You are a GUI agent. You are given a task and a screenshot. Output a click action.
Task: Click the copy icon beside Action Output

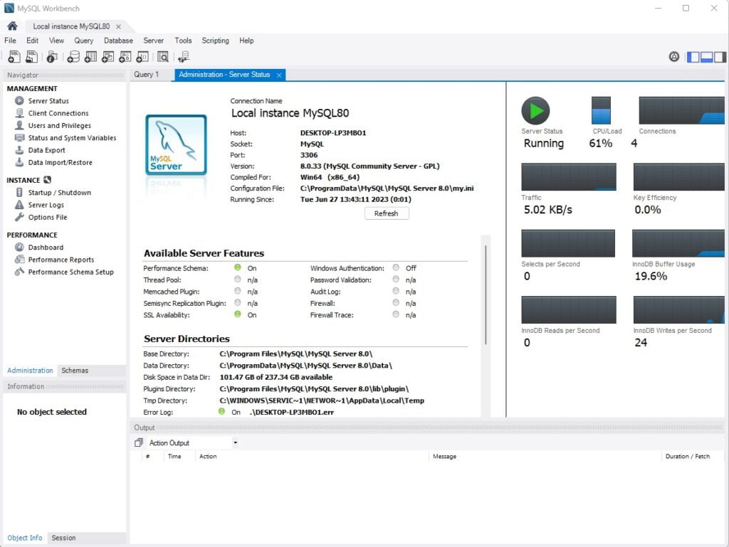point(139,442)
